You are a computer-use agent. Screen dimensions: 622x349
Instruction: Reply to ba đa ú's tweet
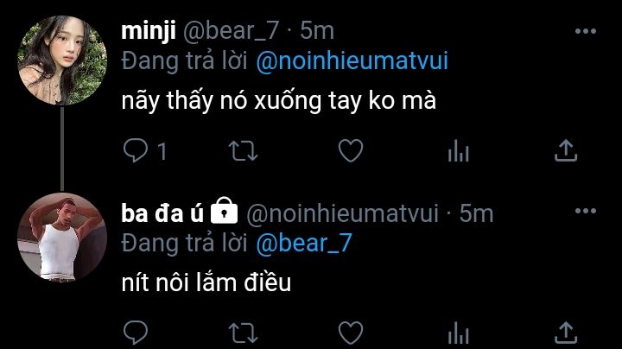tap(136, 332)
